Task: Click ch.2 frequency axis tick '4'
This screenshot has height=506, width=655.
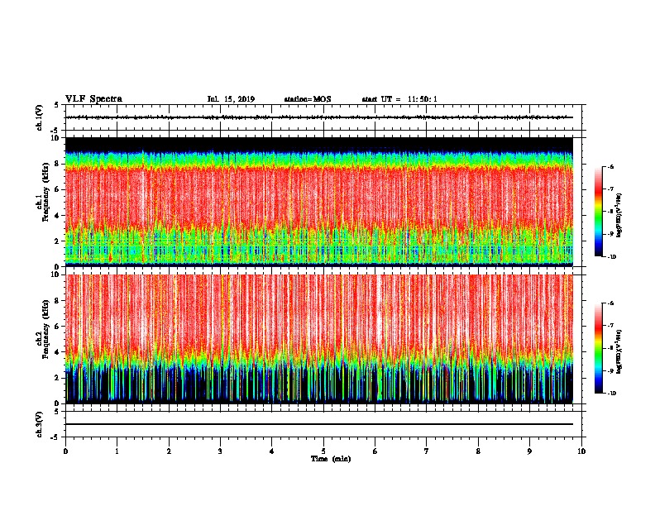Action: tap(57, 352)
